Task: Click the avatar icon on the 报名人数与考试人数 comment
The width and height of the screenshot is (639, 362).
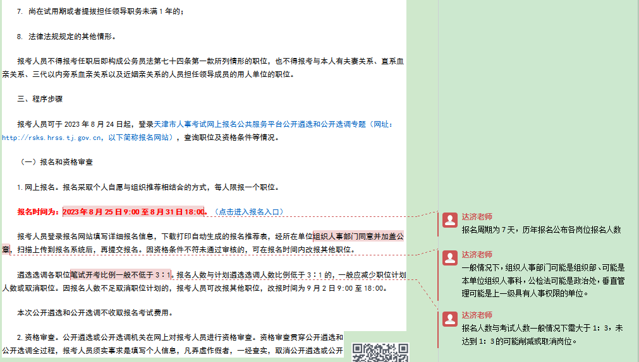Action: 449,318
